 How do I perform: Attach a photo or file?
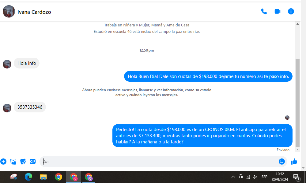click(x=13, y=162)
